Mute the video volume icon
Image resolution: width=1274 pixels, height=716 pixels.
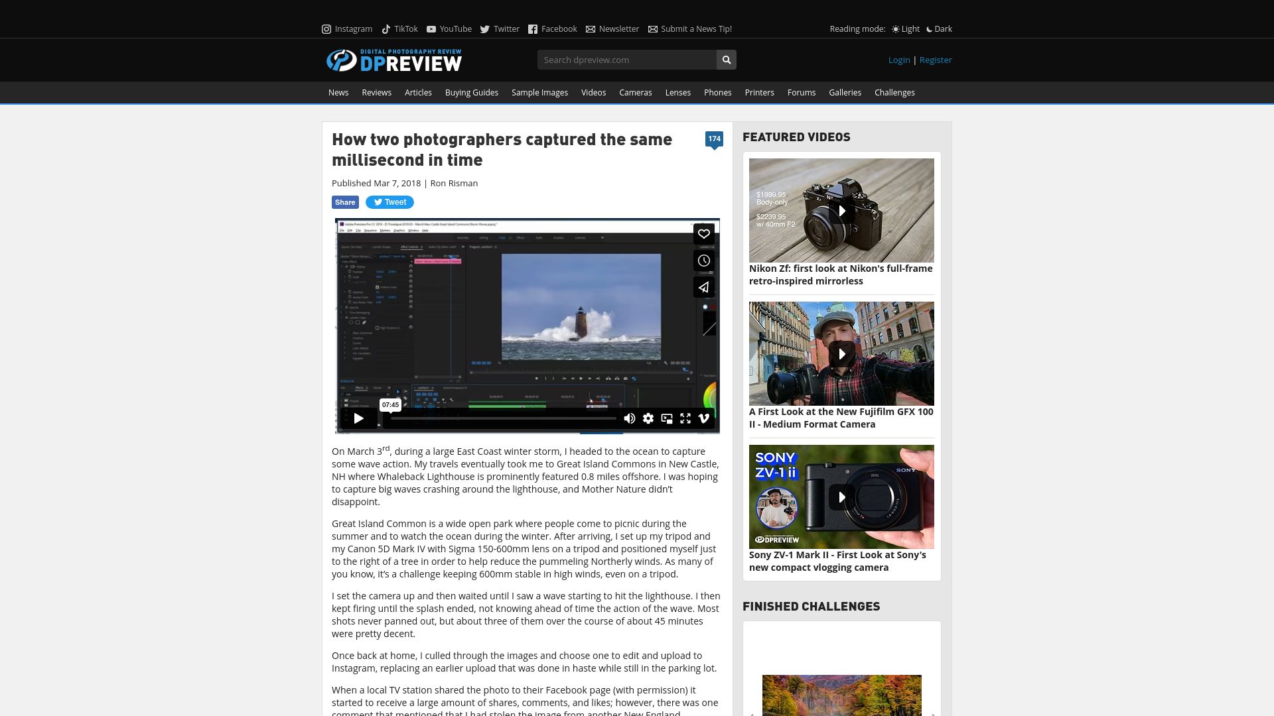point(630,418)
